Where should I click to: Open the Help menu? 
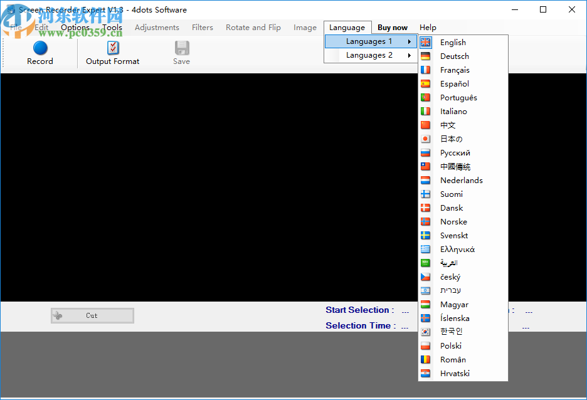(x=428, y=28)
